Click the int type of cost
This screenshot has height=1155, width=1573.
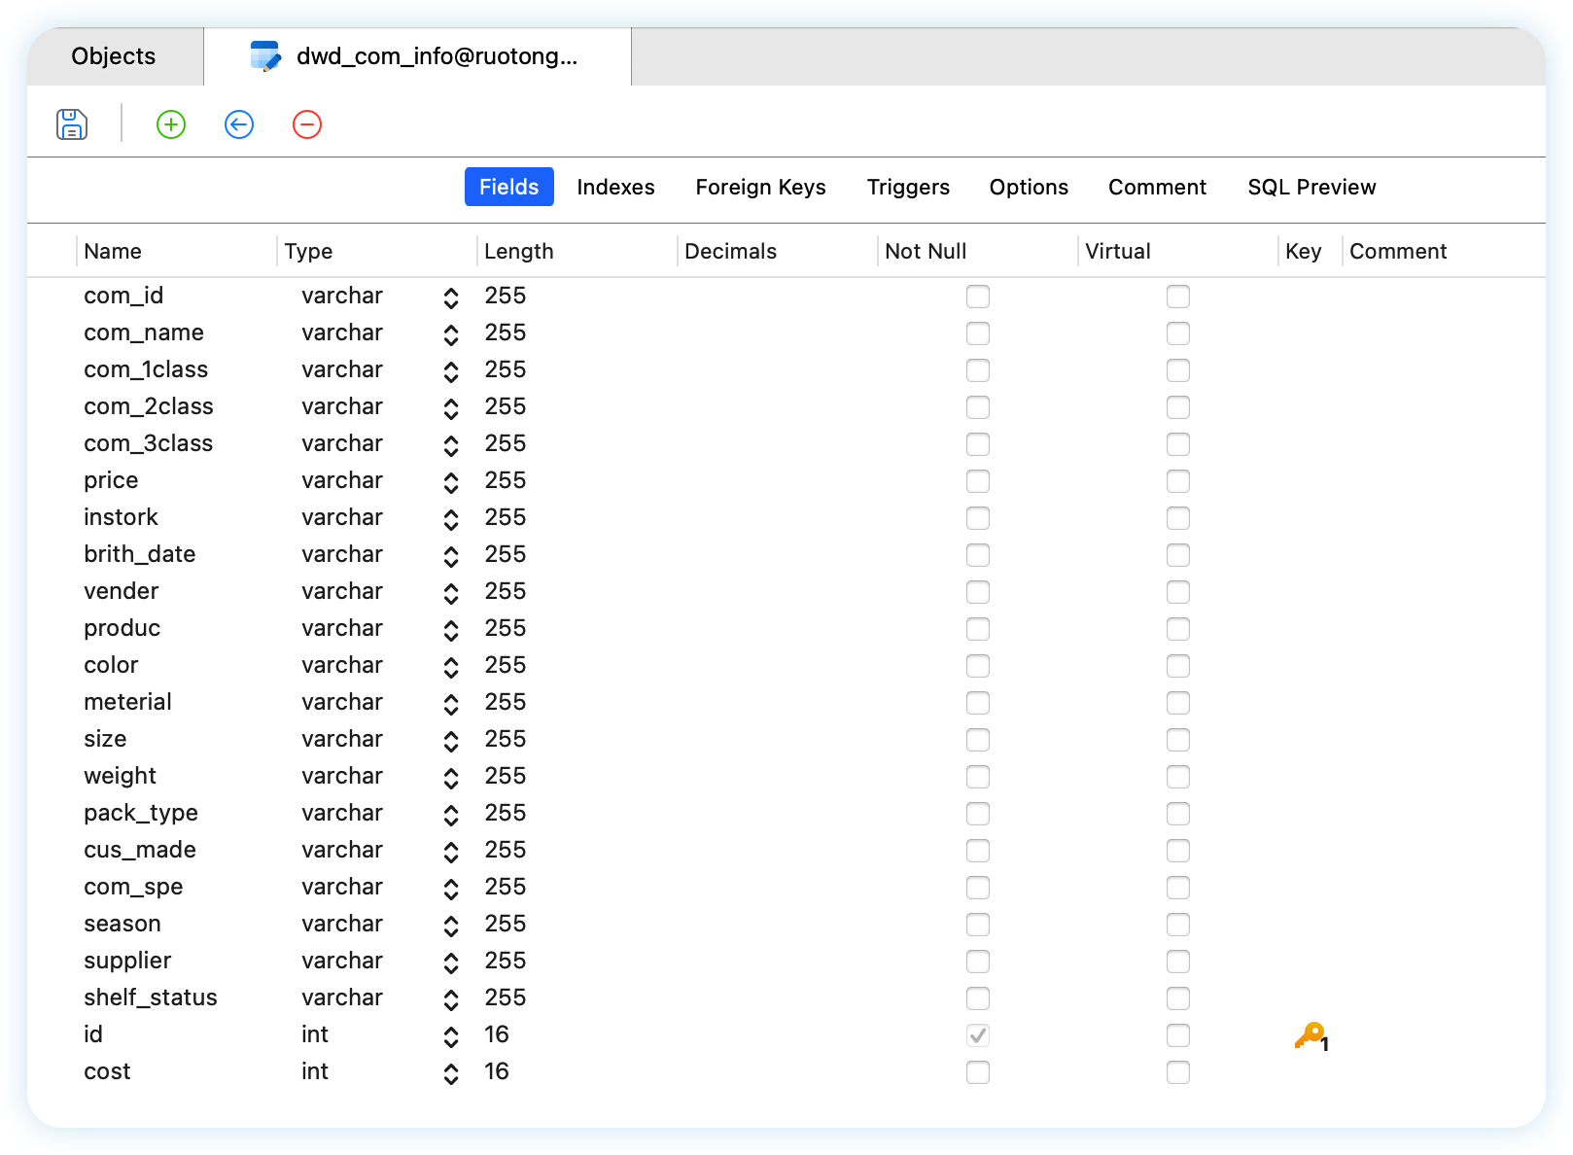[315, 1071]
